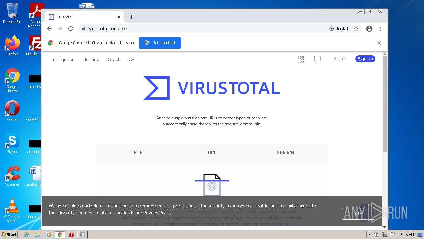Click the Install app icon in the address bar
This screenshot has height=239, width=424.
pyautogui.click(x=339, y=29)
